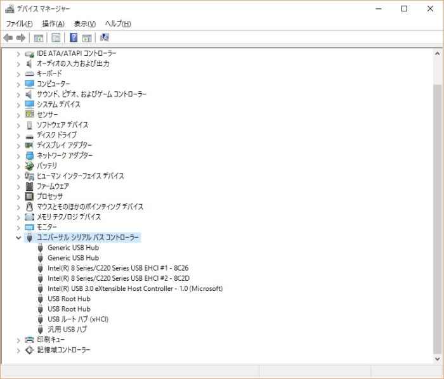
Task: Expand the 印刷キュー node
Action: click(x=18, y=340)
